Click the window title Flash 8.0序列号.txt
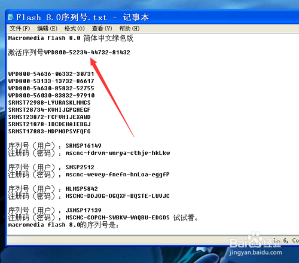Screen dimensions: 299x263 click(x=62, y=17)
